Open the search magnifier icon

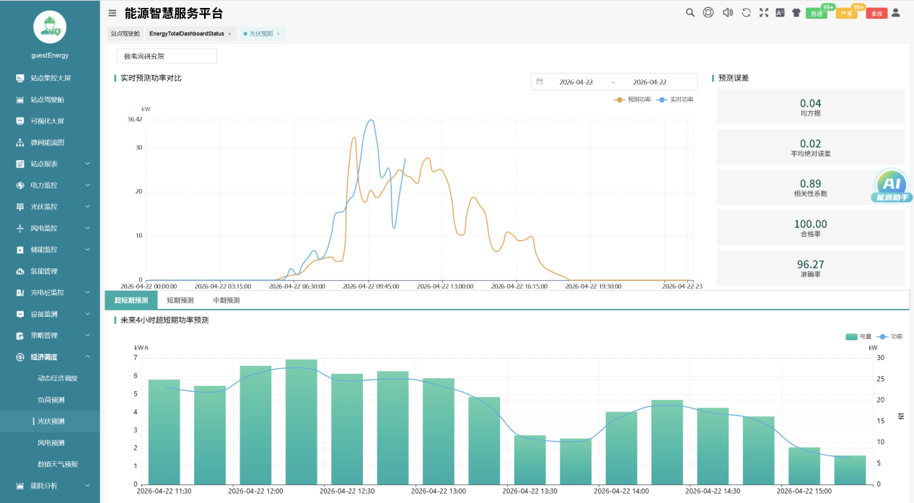(690, 12)
